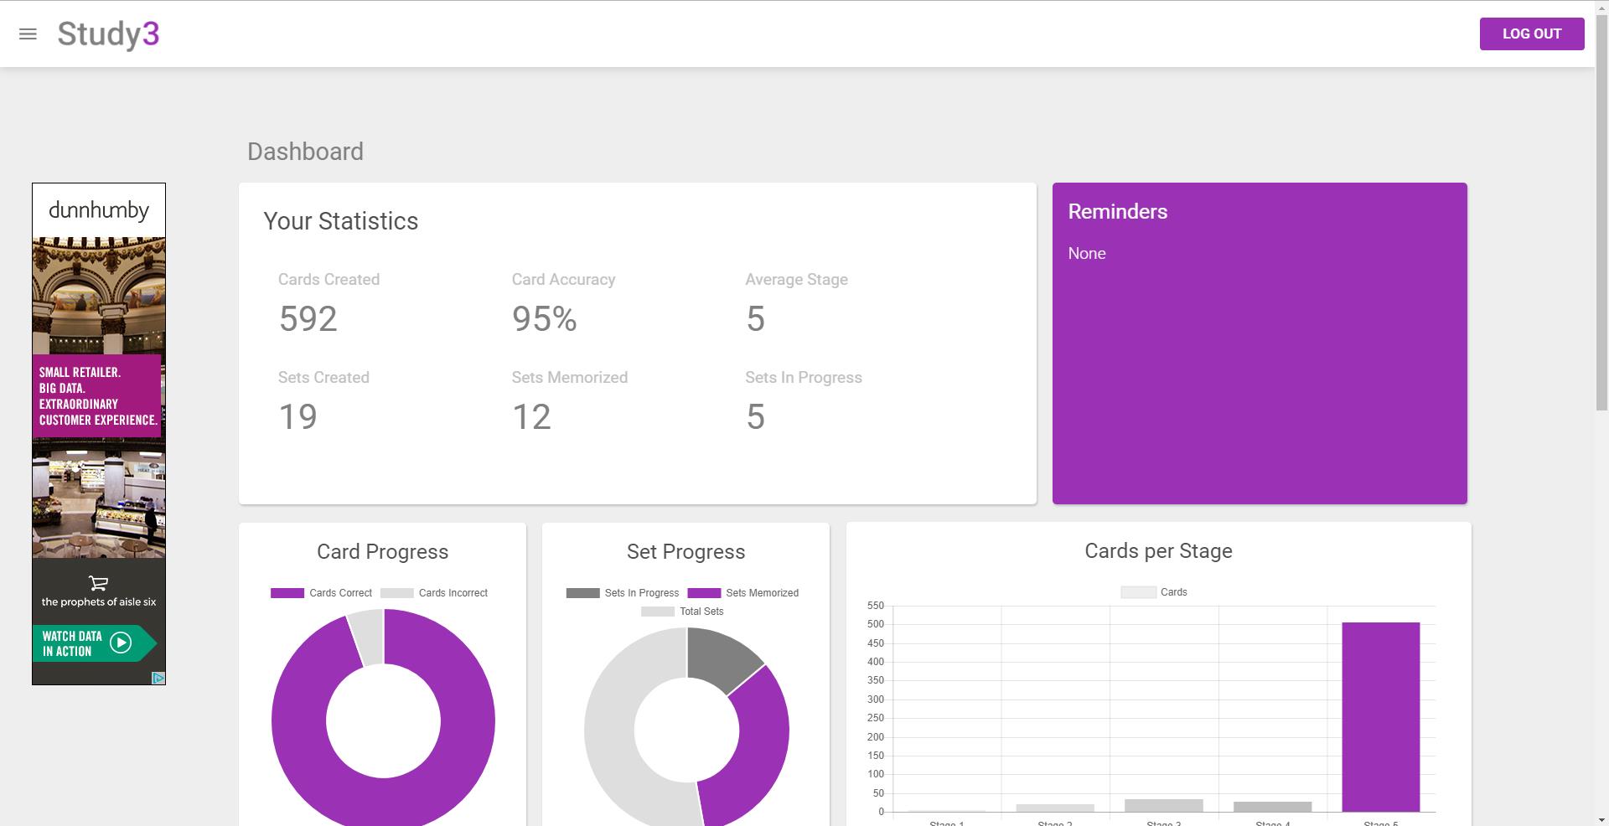Click the Card Accuracy value 95%
This screenshot has width=1609, height=826.
click(545, 319)
